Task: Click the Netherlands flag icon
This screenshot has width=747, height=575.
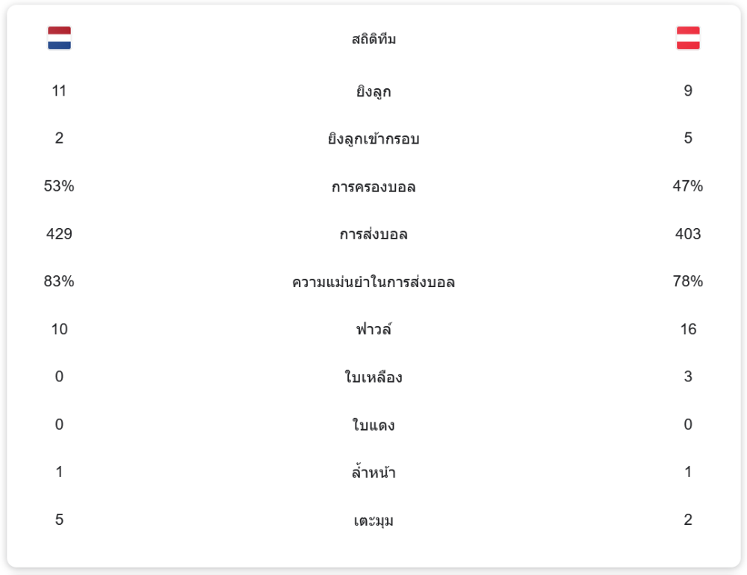Action: tap(59, 38)
